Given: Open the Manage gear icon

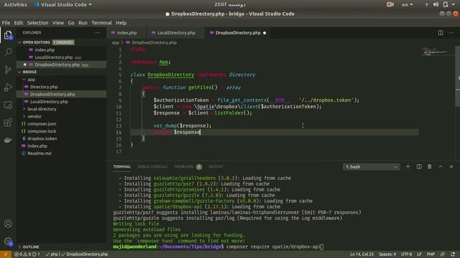Looking at the screenshot, I should (8, 242).
